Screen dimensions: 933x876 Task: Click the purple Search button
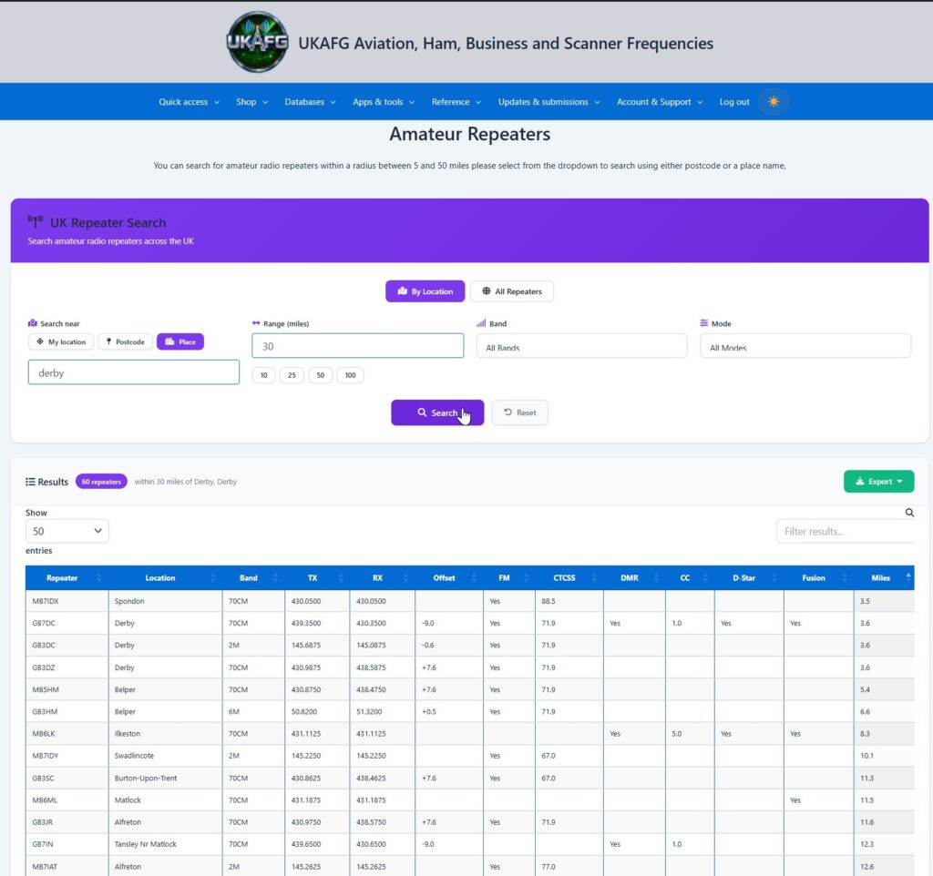coord(437,413)
